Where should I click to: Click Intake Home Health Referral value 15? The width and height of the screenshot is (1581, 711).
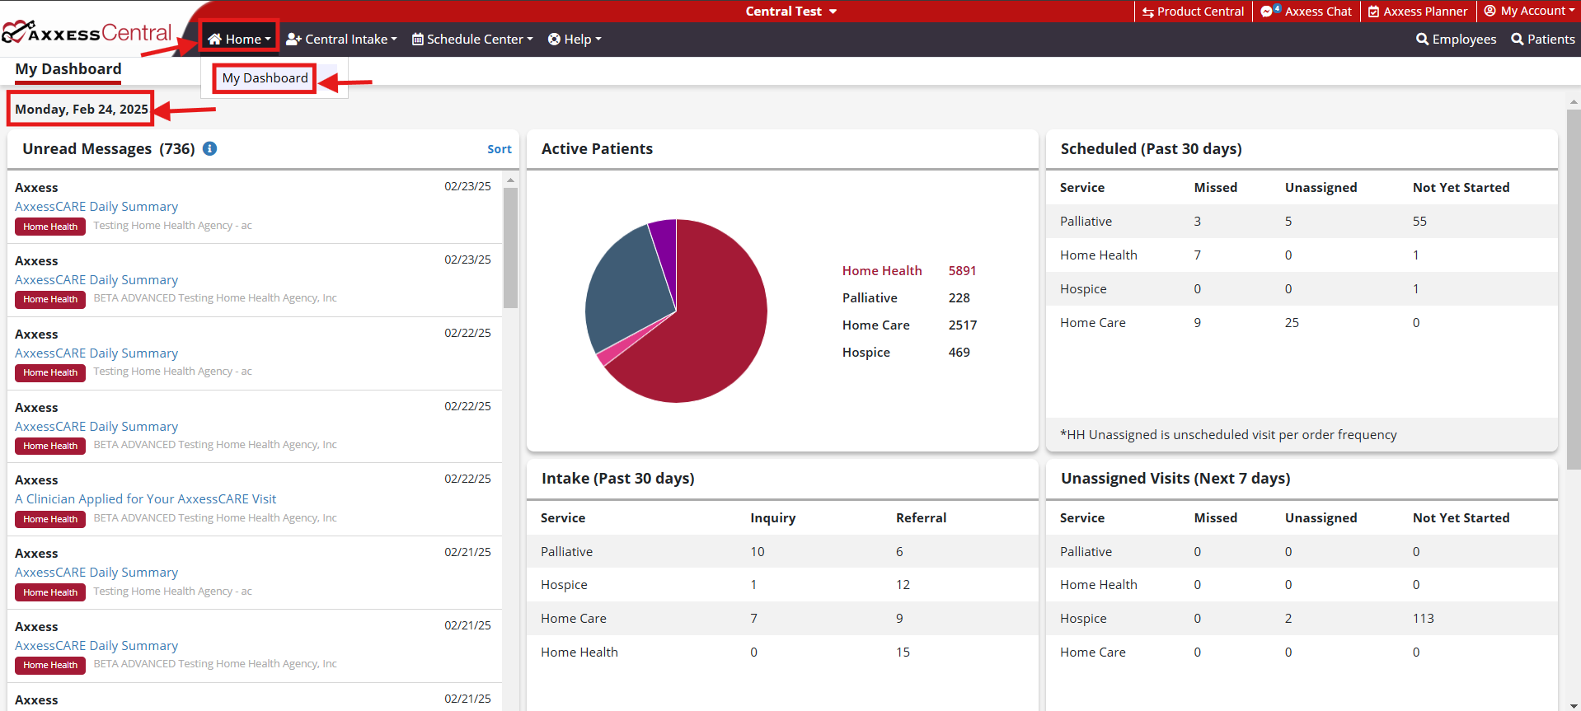click(x=903, y=653)
